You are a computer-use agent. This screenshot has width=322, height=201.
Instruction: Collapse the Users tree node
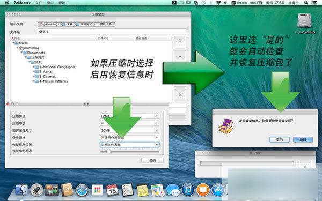tap(13, 43)
